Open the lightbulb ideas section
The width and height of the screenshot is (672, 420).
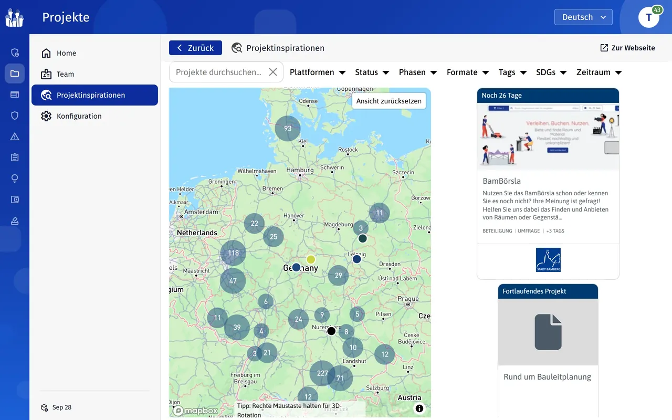[x=15, y=178]
